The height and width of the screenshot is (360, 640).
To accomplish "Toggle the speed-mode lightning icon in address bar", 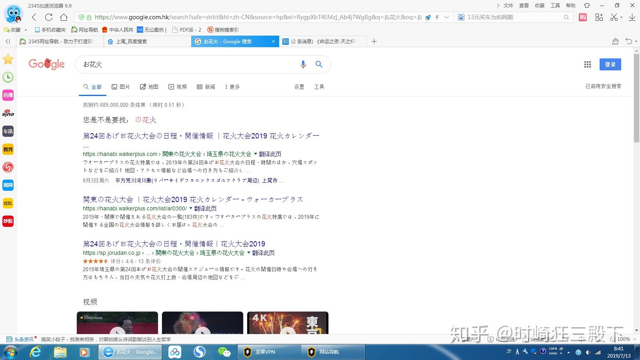I will 437,17.
